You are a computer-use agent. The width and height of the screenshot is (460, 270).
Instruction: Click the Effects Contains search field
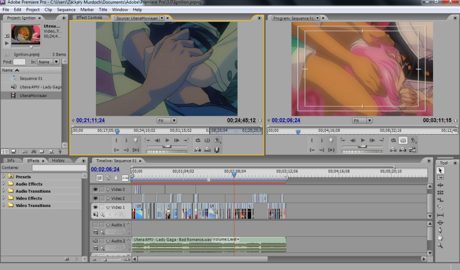click(59, 168)
